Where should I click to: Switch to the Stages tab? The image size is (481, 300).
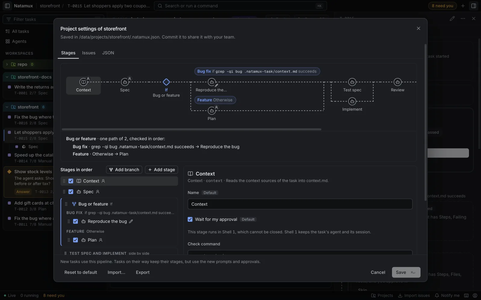(68, 53)
